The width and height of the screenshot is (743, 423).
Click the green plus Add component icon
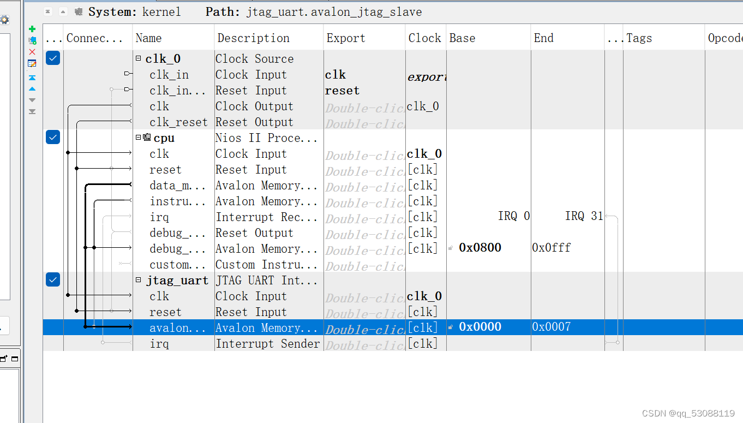pyautogui.click(x=32, y=29)
